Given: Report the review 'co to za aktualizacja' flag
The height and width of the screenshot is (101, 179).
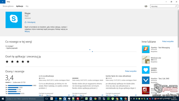Looking at the screenshot, I should coord(69,95).
